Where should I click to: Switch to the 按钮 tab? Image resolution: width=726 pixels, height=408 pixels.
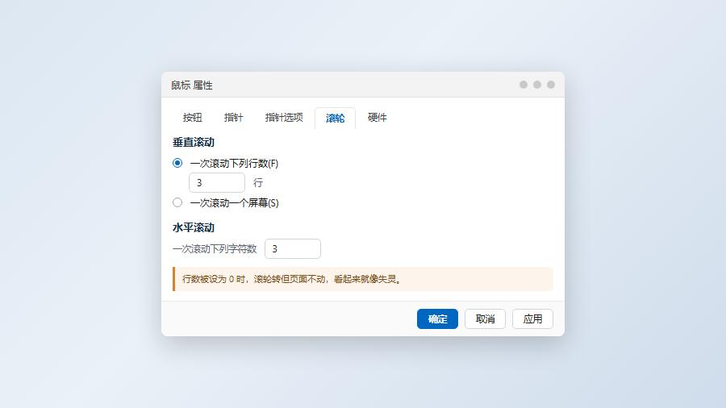tap(192, 118)
